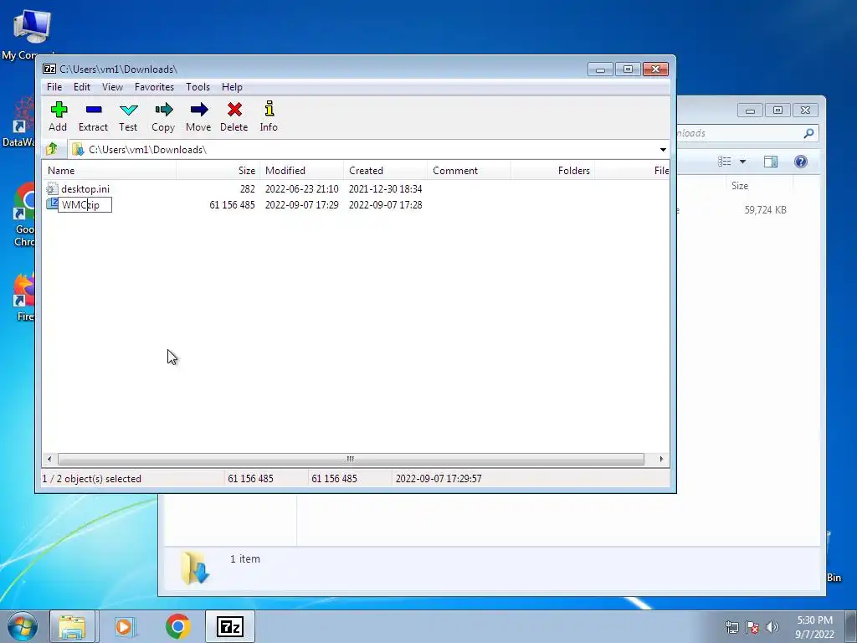Image resolution: width=857 pixels, height=643 pixels.
Task: Click the horizontal scrollbar thumb
Action: click(351, 460)
